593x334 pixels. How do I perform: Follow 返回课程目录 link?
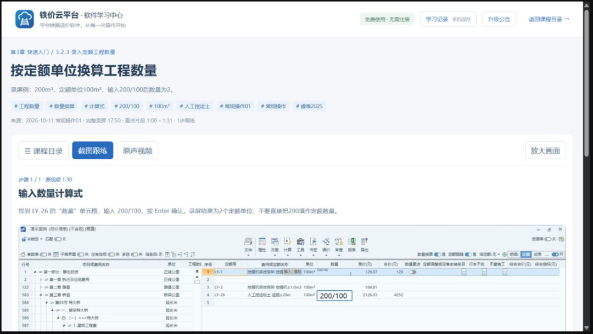tap(549, 19)
